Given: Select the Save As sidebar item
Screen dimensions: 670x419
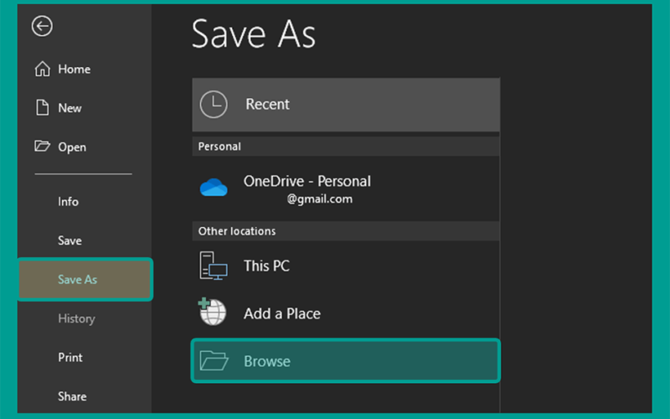Looking at the screenshot, I should click(85, 279).
